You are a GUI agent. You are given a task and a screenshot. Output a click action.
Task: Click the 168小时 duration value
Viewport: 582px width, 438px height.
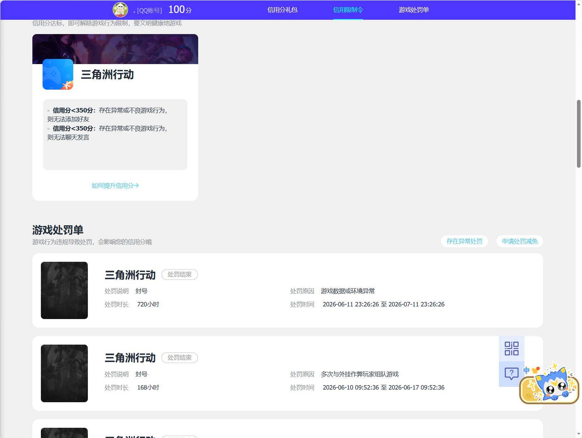click(x=148, y=388)
